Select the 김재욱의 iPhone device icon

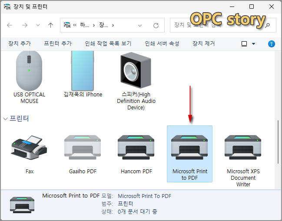[83, 71]
